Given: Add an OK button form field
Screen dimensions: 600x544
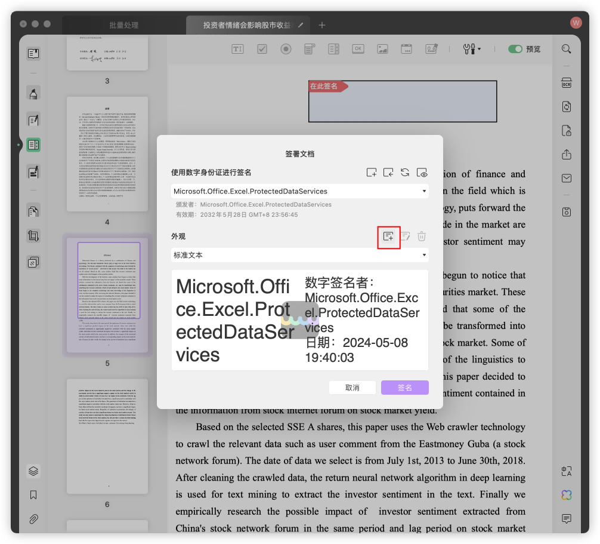Looking at the screenshot, I should (358, 48).
